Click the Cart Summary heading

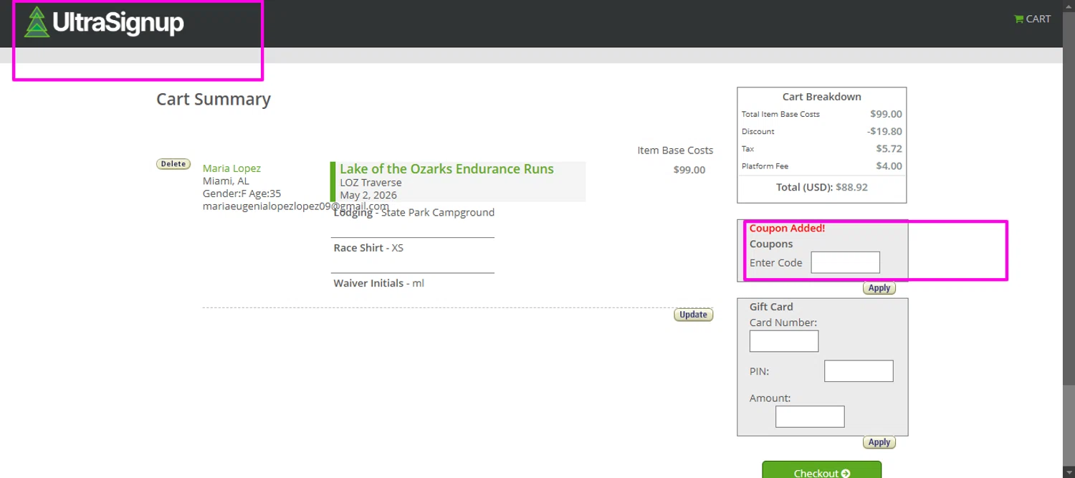click(x=214, y=99)
